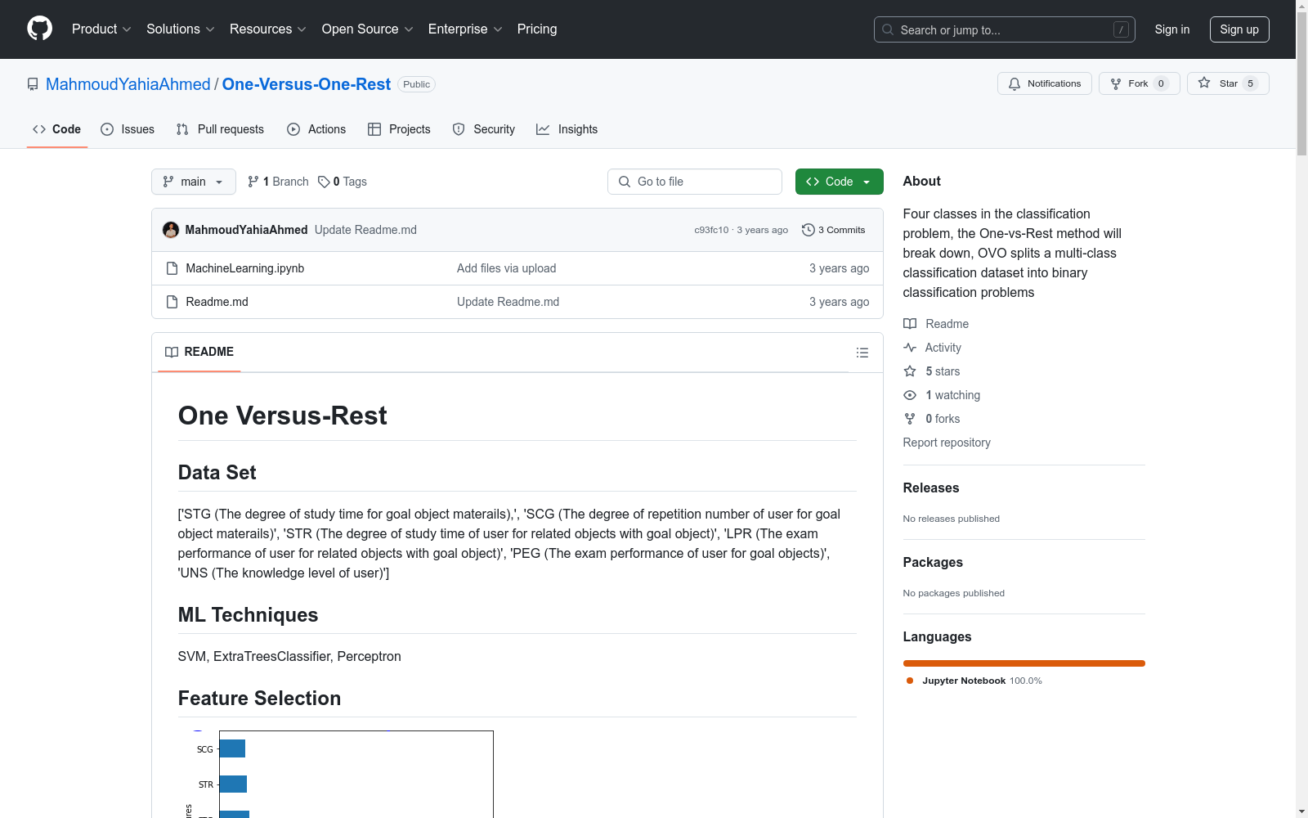
Task: Switch to the Projects tab
Action: pyautogui.click(x=399, y=129)
